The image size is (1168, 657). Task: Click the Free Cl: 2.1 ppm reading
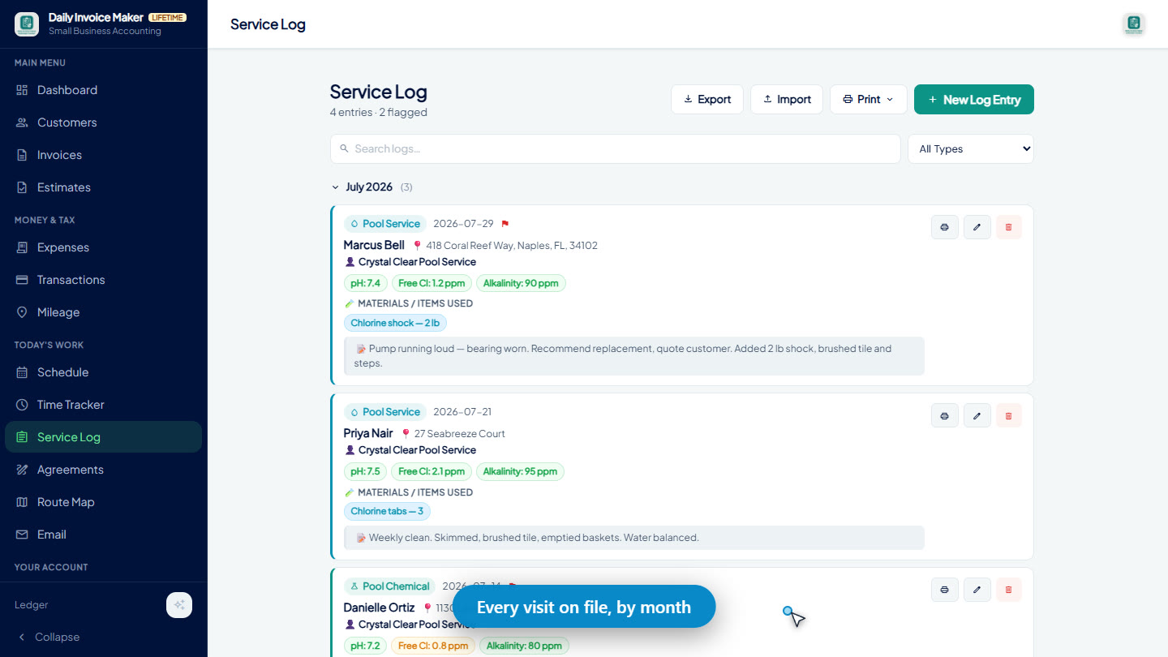tap(432, 471)
